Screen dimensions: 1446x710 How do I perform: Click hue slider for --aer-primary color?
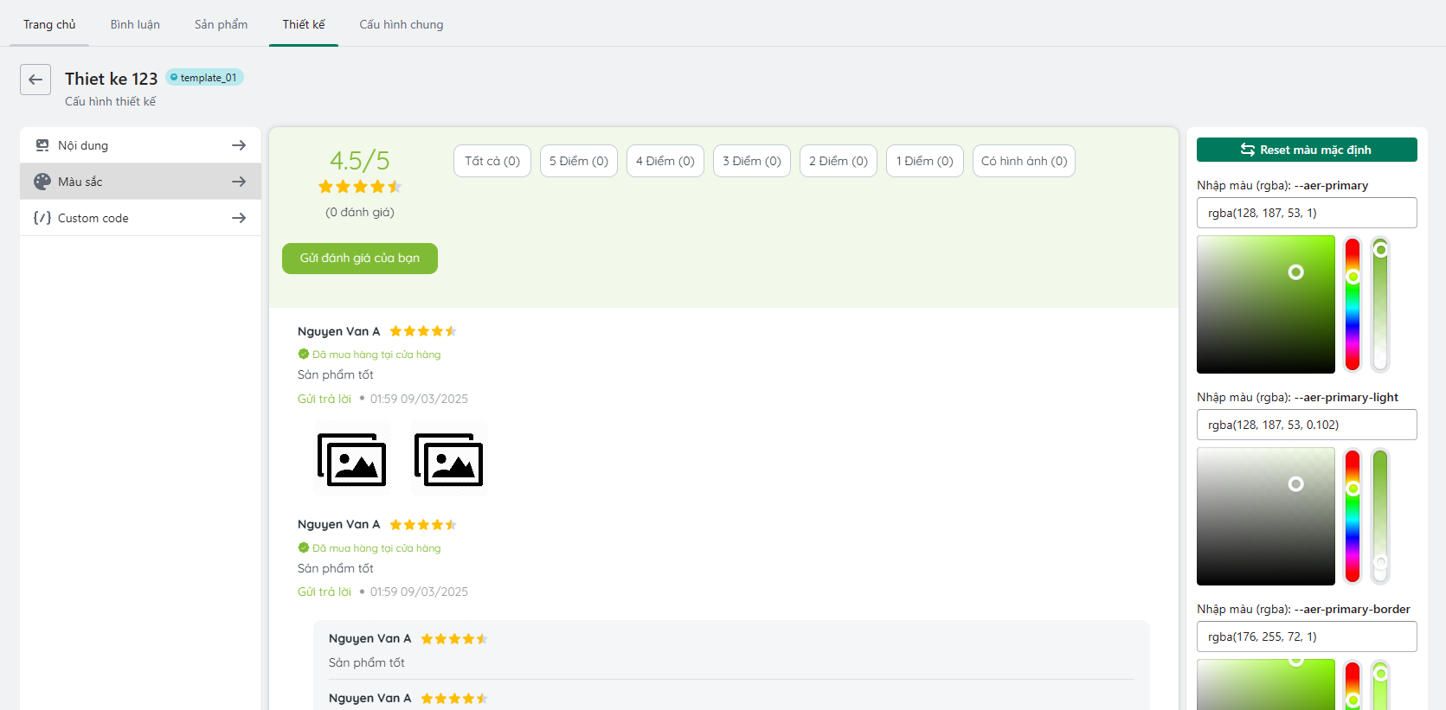coord(1353,304)
